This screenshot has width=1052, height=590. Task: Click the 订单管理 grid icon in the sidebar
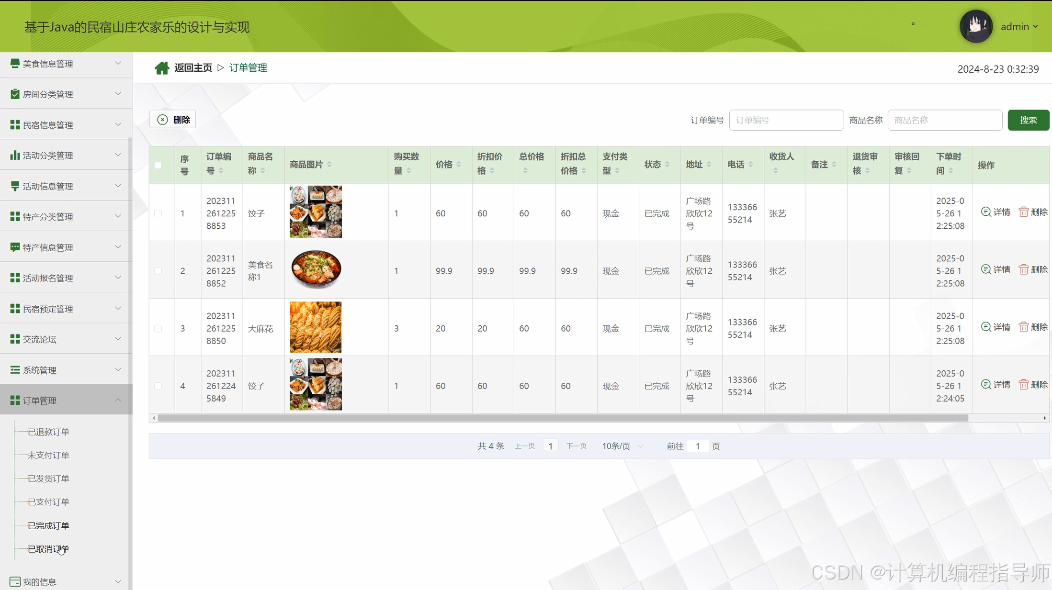click(15, 401)
